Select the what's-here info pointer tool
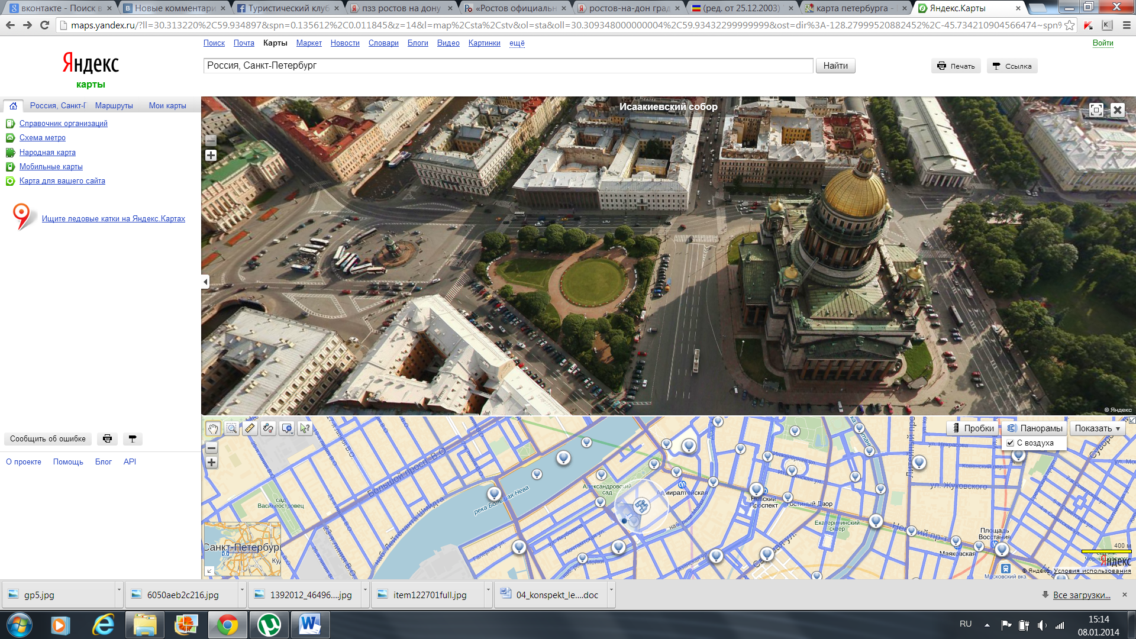 point(305,428)
